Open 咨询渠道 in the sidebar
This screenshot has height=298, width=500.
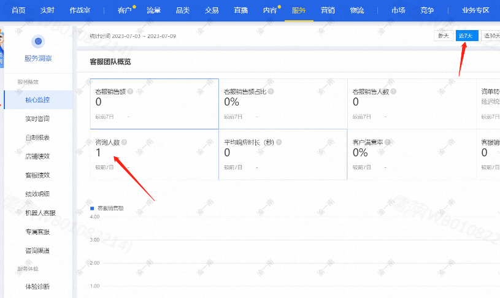click(x=38, y=251)
